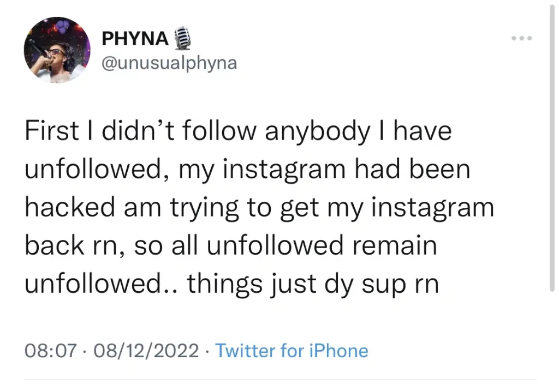Click the 08:07 timestamp

tap(51, 350)
